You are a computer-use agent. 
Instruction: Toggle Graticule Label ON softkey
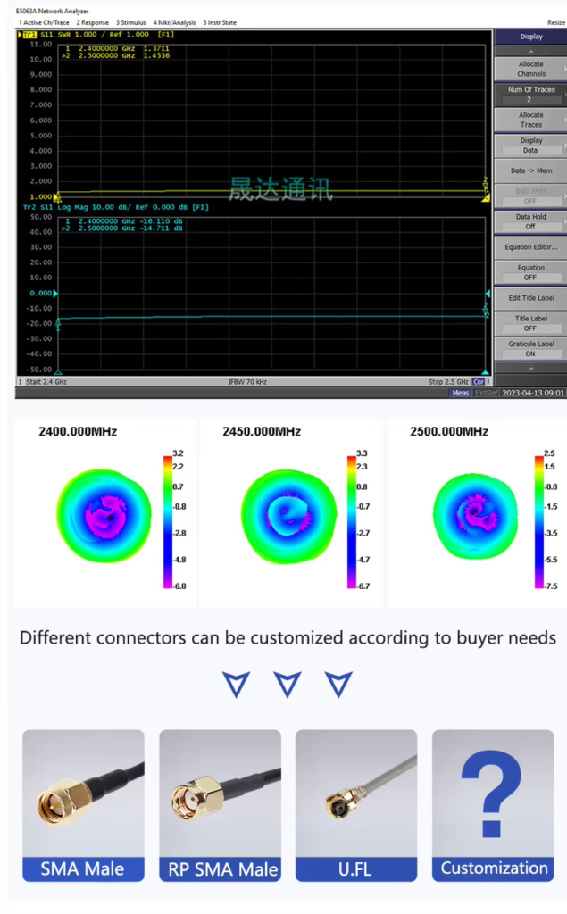click(530, 348)
